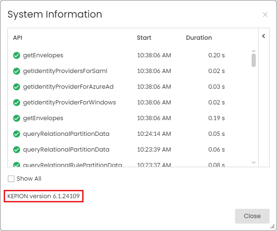Select the getIdentityProvidersForSaml row text

tap(65, 71)
